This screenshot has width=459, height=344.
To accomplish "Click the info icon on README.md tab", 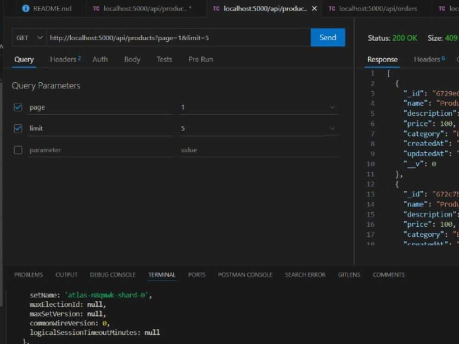I will pyautogui.click(x=26, y=8).
